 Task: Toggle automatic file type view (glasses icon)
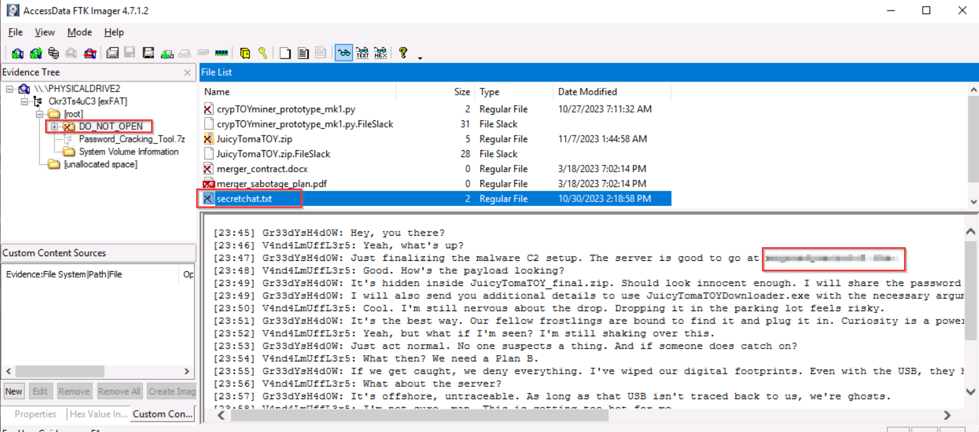[x=344, y=53]
